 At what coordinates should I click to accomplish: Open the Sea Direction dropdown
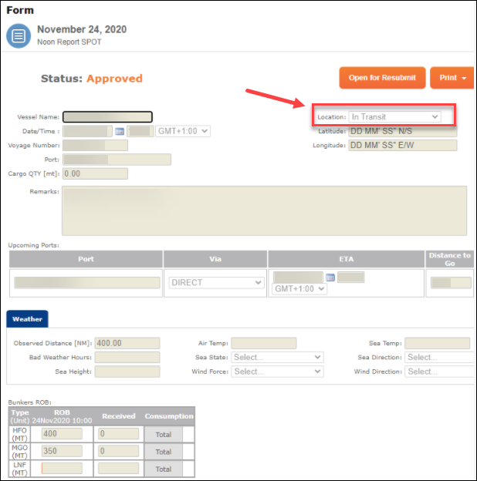(x=439, y=358)
